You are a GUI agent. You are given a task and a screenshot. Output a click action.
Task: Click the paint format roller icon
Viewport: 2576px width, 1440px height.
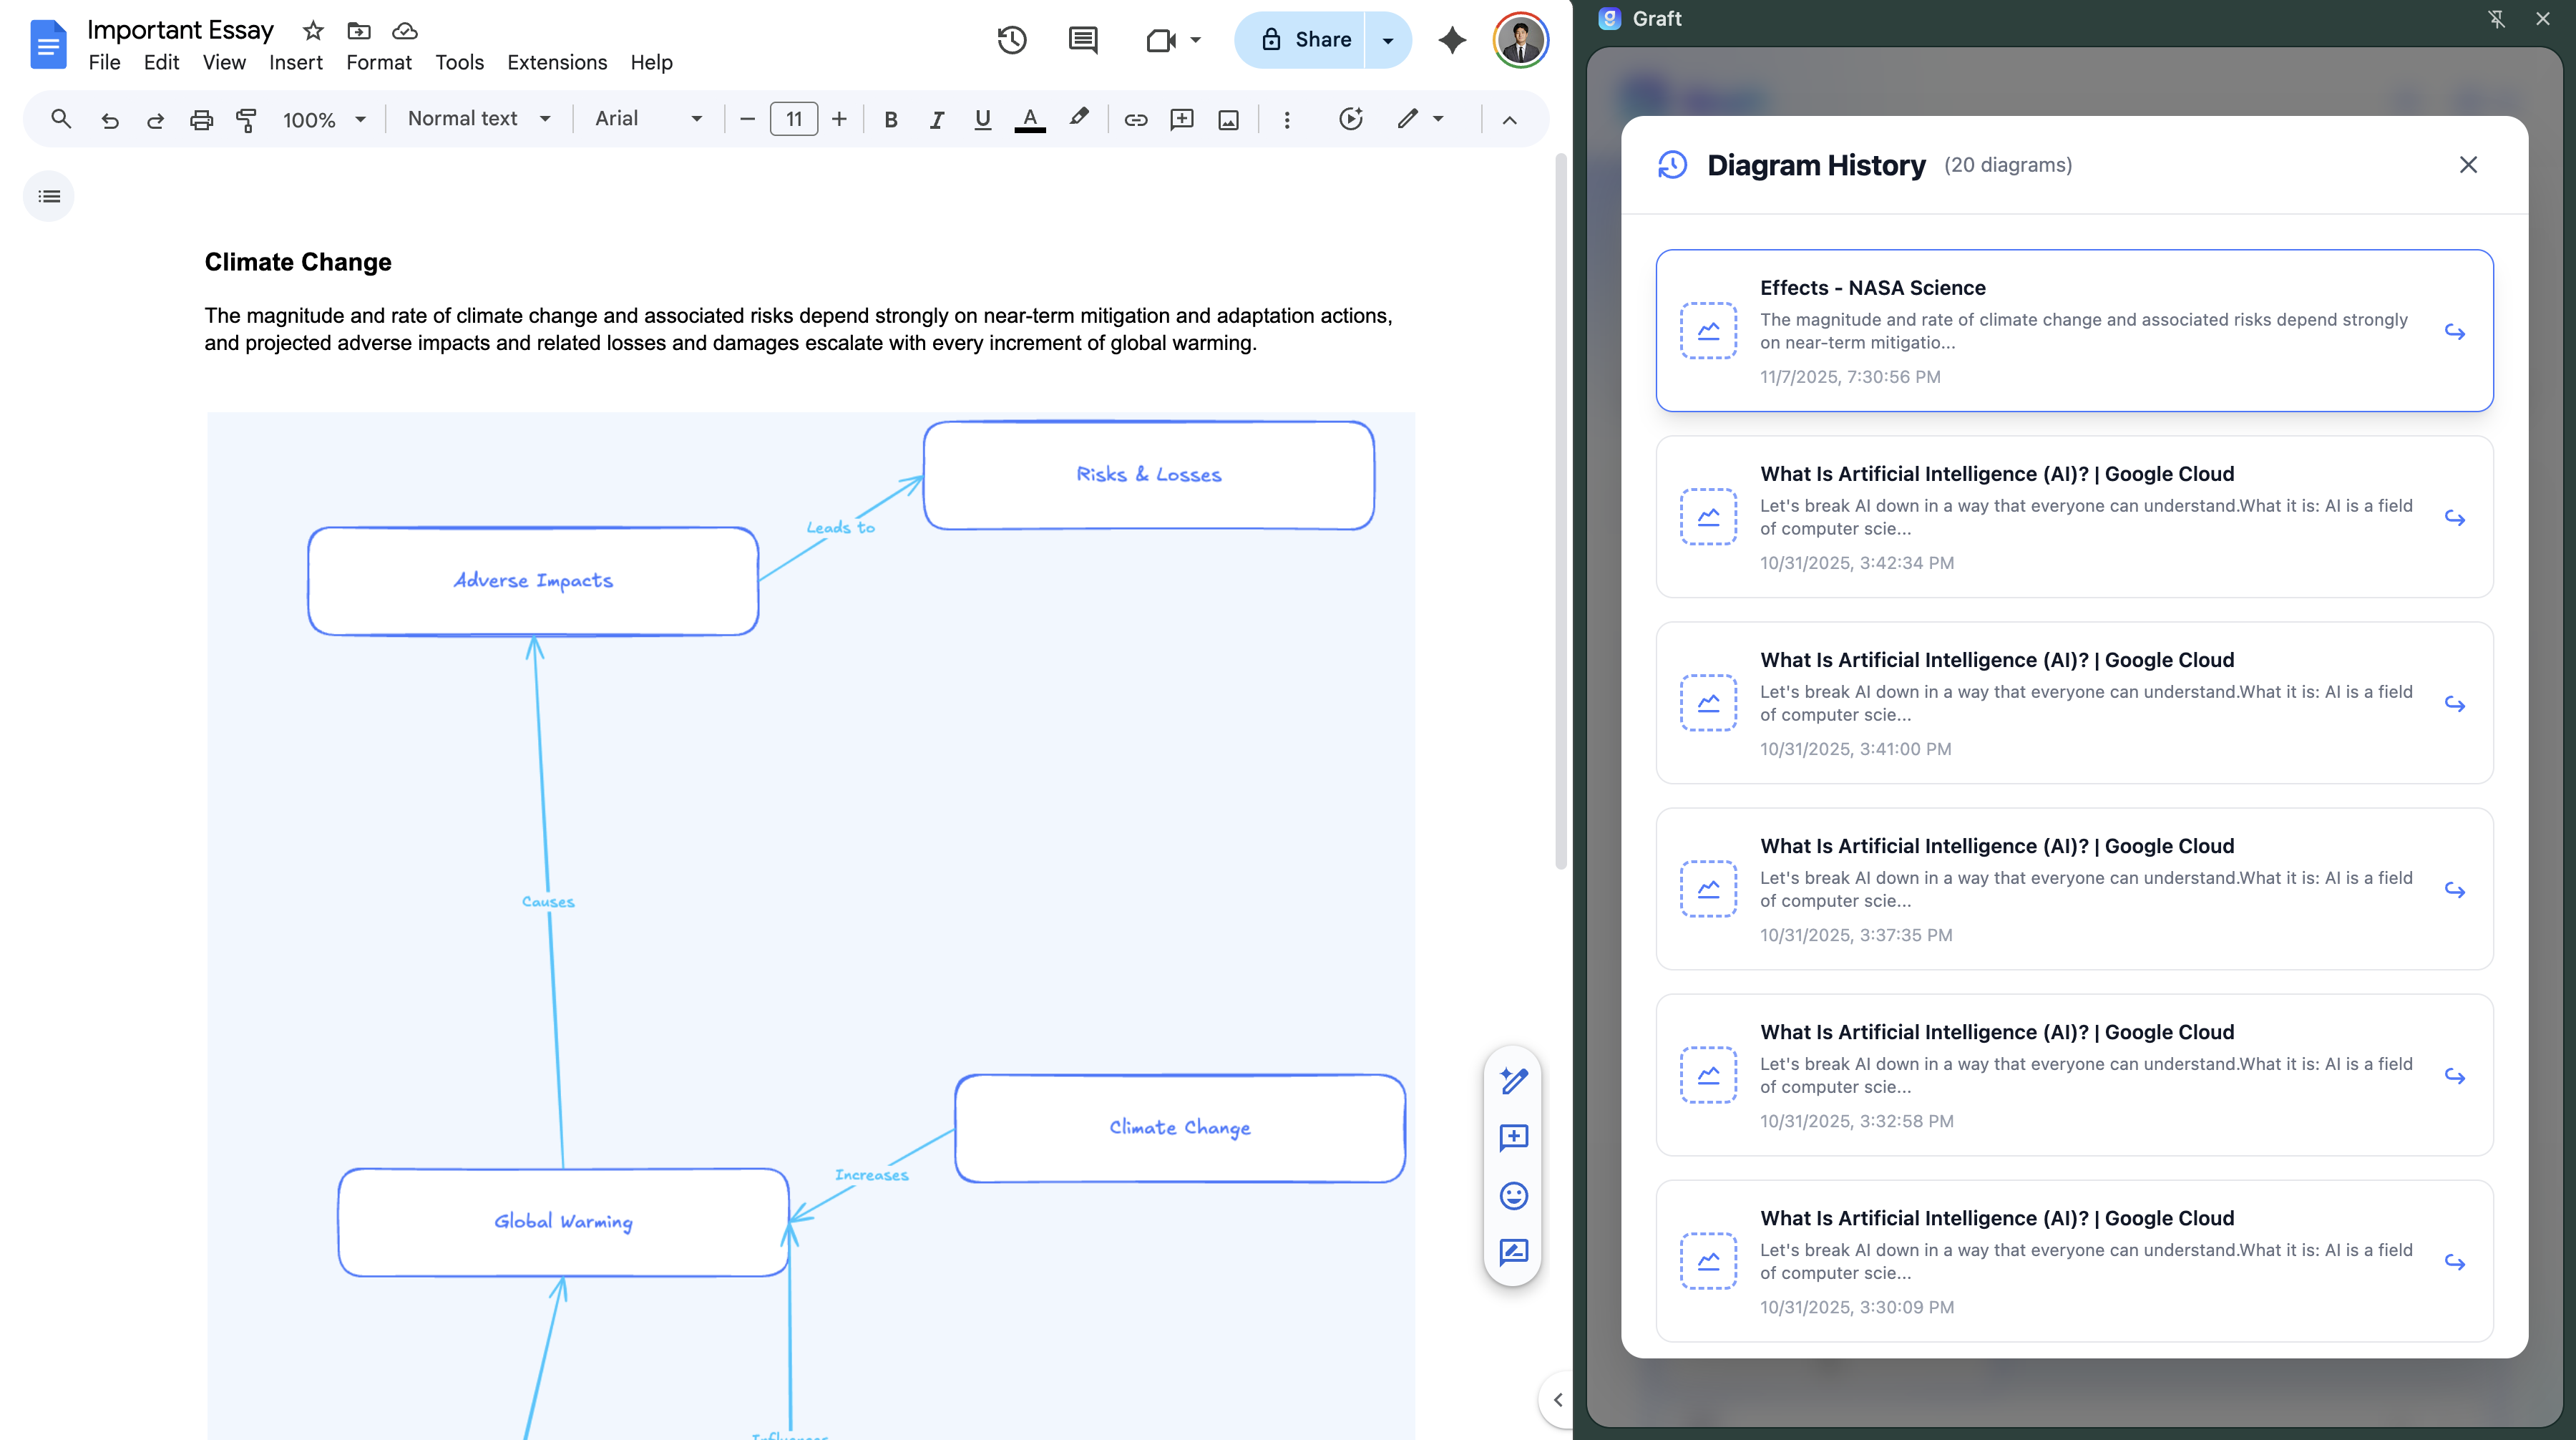[246, 120]
